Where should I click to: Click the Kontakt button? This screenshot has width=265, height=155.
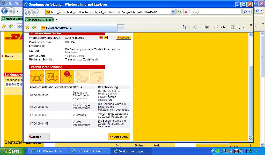tap(123, 38)
